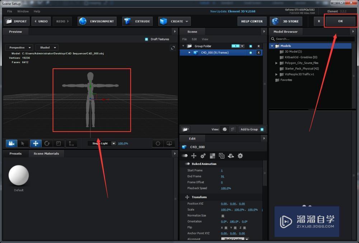Viewport: 359px width, 243px height.
Task: Click the new folder icon in Scene panel
Action: pyautogui.click(x=186, y=129)
